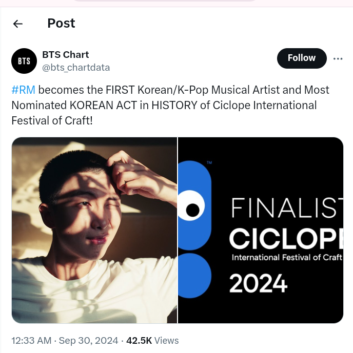The image size is (353, 353).
Task: Open the #RM hashtag link
Action: point(23,90)
